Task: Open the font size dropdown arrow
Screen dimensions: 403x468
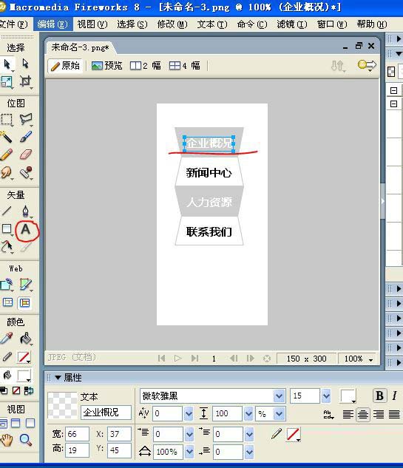Action: (x=326, y=396)
